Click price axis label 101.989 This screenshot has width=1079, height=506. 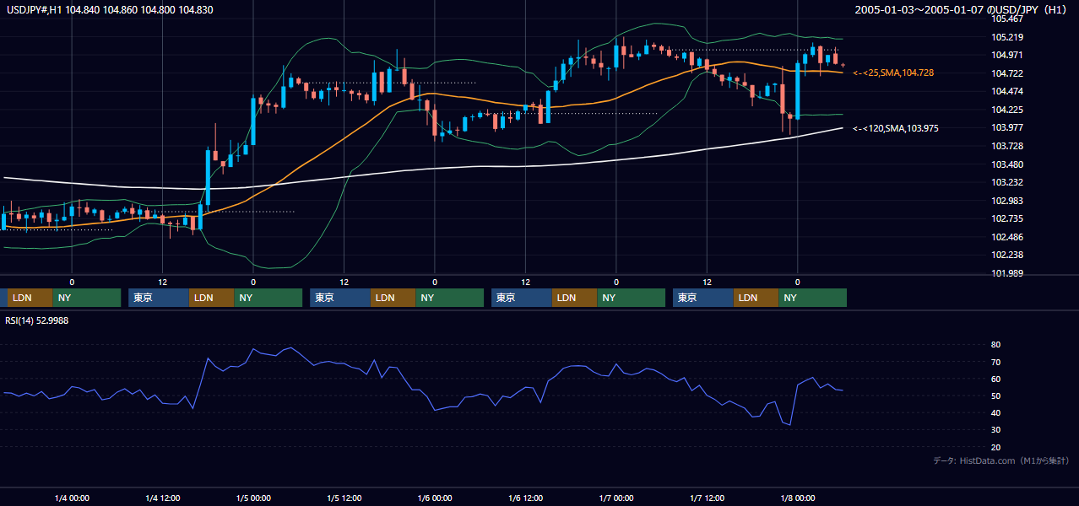click(1009, 273)
